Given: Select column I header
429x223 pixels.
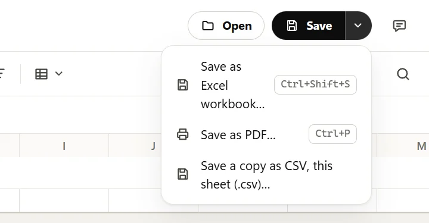Looking at the screenshot, I should 64,146.
